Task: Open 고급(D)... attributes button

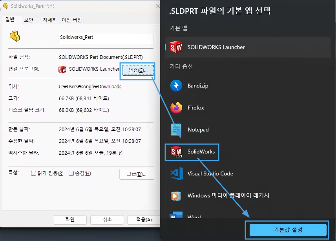Action: click(x=137, y=174)
